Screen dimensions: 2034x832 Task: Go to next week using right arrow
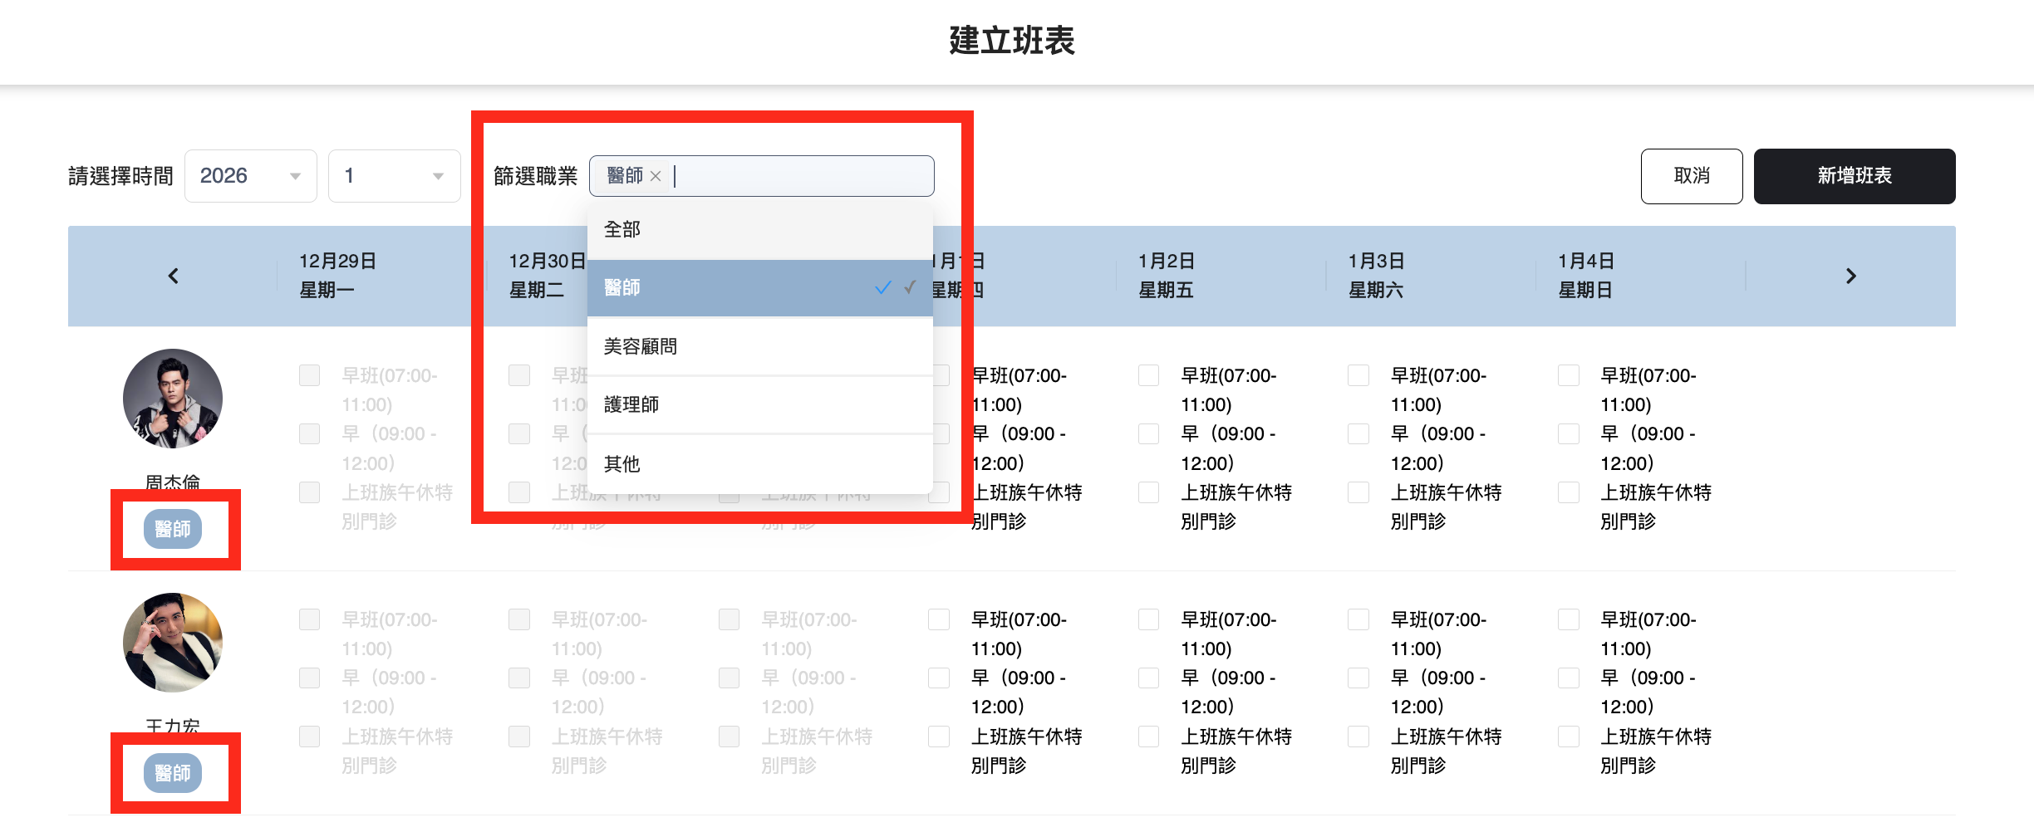pyautogui.click(x=1850, y=276)
